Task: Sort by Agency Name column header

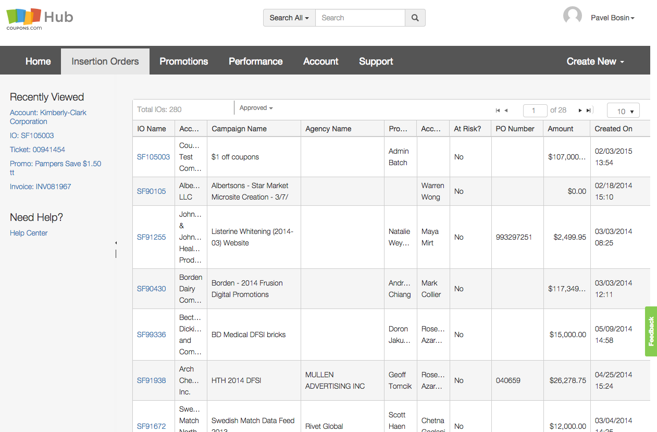Action: (x=342, y=129)
